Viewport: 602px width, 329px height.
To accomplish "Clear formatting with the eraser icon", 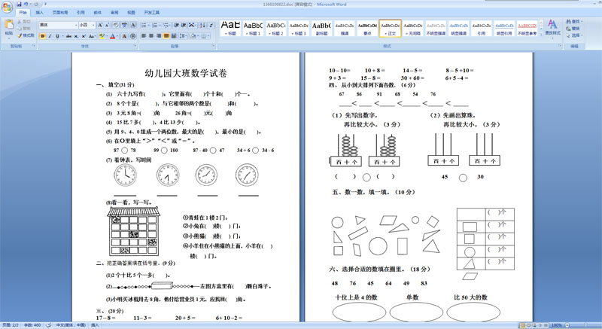I will tap(116, 25).
